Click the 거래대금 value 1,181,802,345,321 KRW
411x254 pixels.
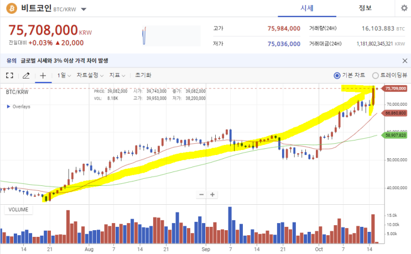pos(381,44)
